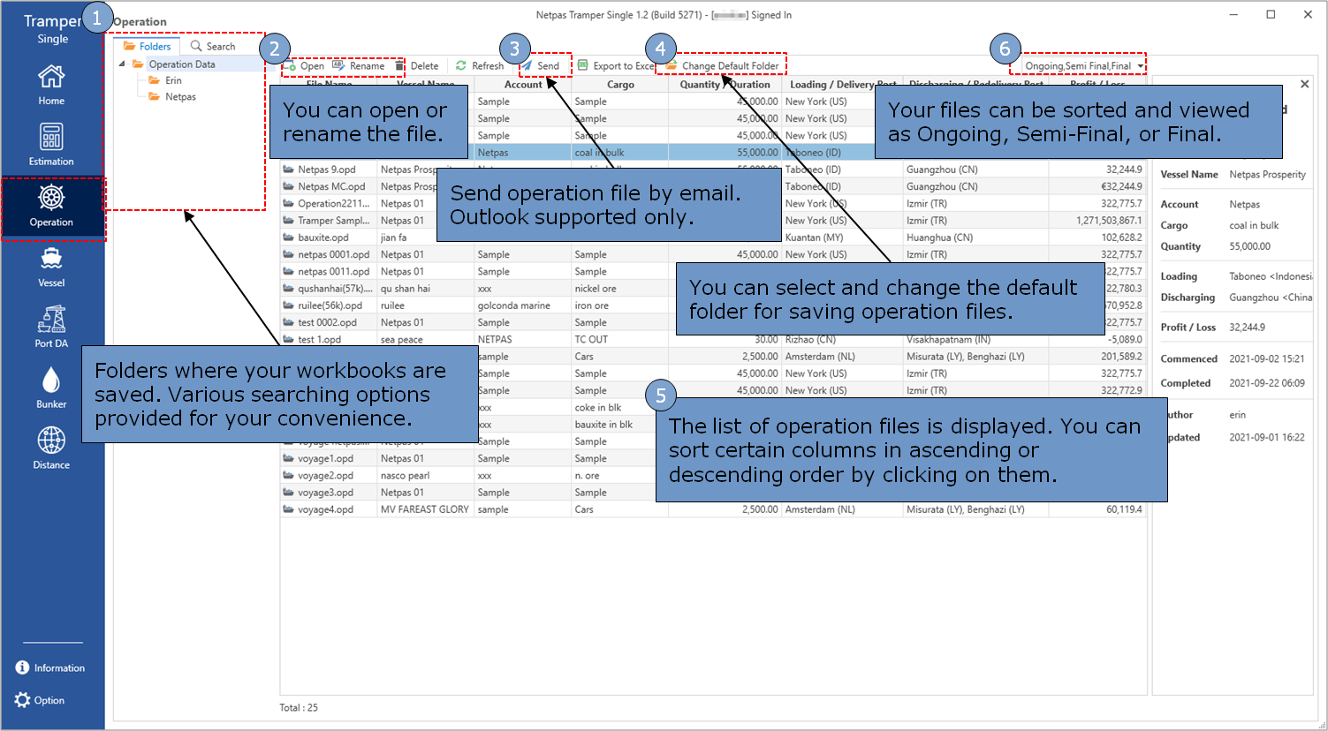The height and width of the screenshot is (731, 1328).
Task: Open Option settings gear
Action: tap(40, 700)
